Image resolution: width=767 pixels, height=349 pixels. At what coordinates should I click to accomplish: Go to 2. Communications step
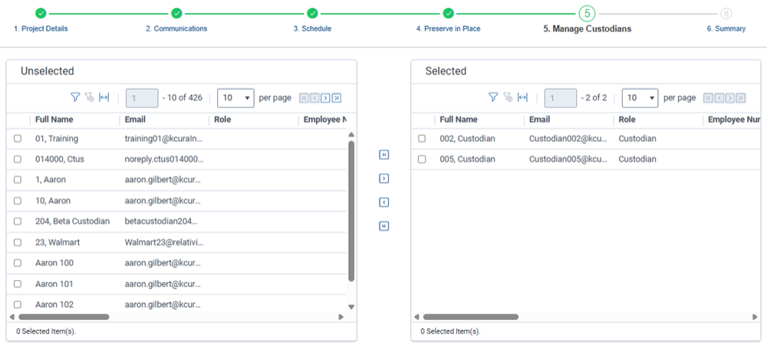tap(176, 29)
